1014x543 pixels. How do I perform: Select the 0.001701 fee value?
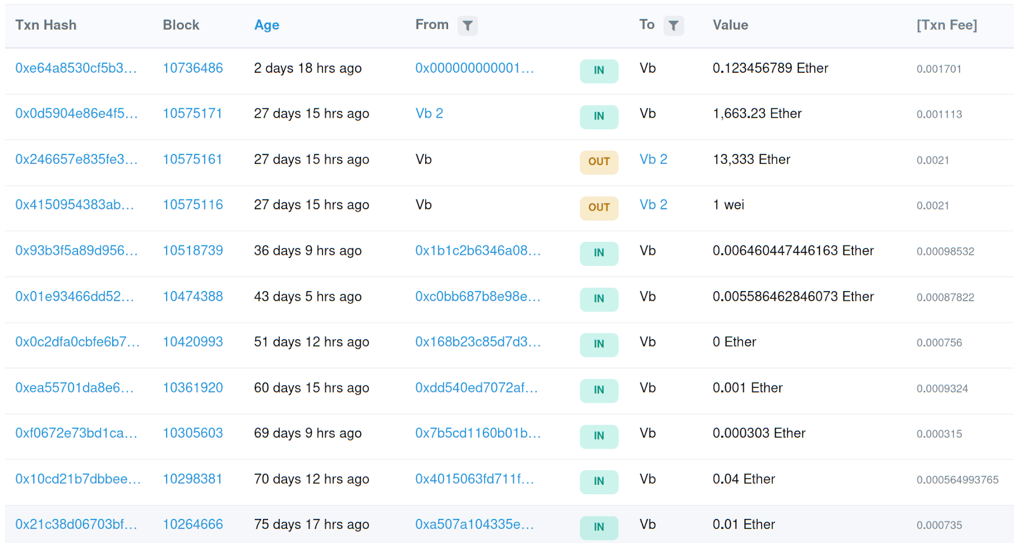pos(939,69)
